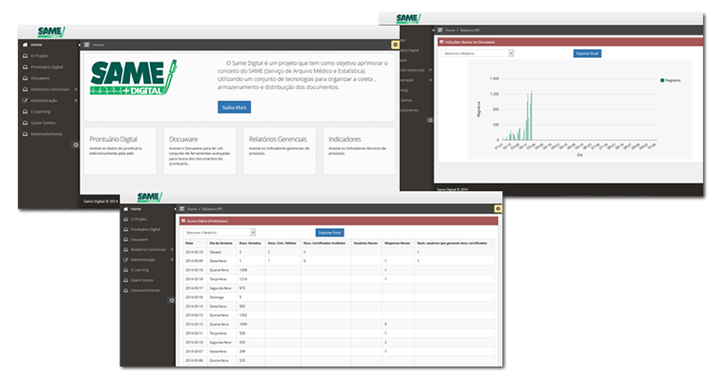
Task: Click the yellow gear on the Score Diário window
Action: pos(498,209)
